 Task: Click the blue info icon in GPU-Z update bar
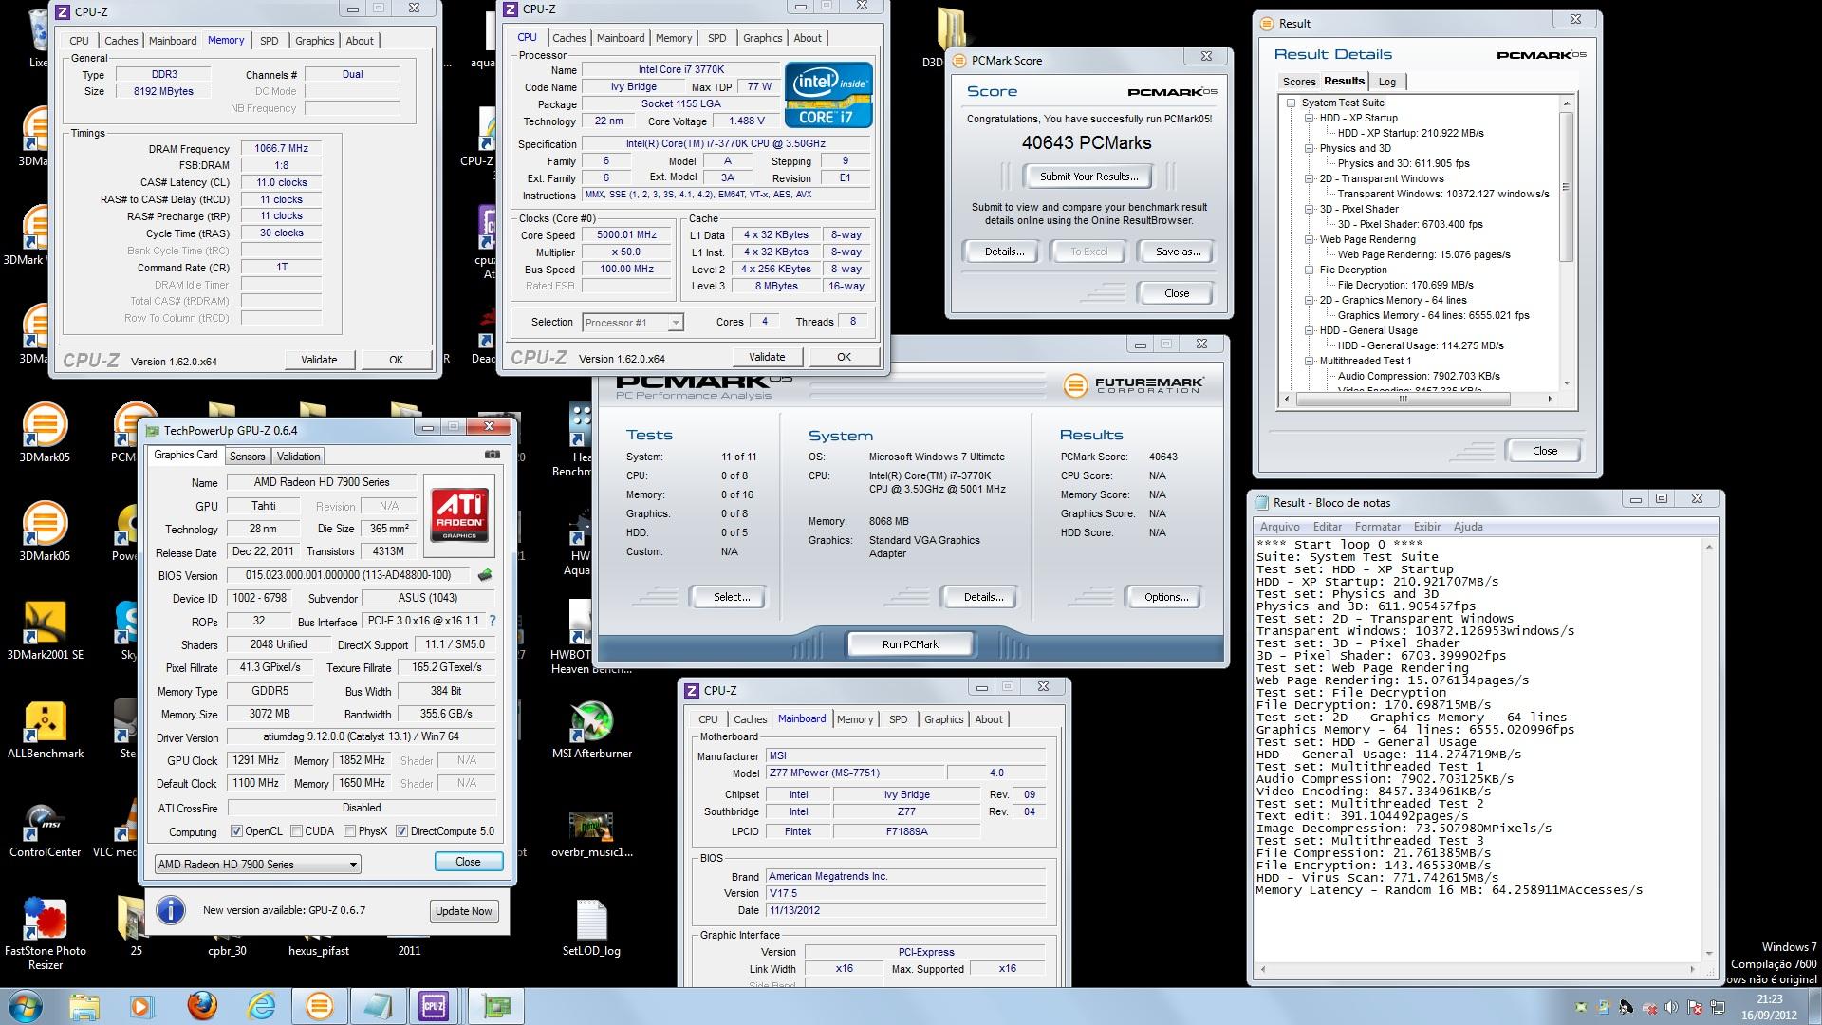coord(170,910)
